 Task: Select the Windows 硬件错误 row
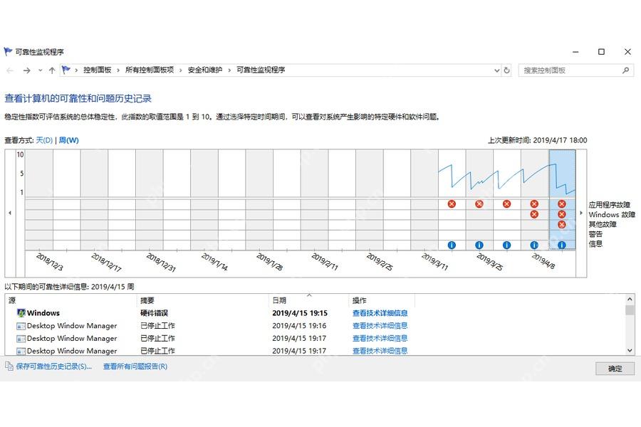(315, 313)
